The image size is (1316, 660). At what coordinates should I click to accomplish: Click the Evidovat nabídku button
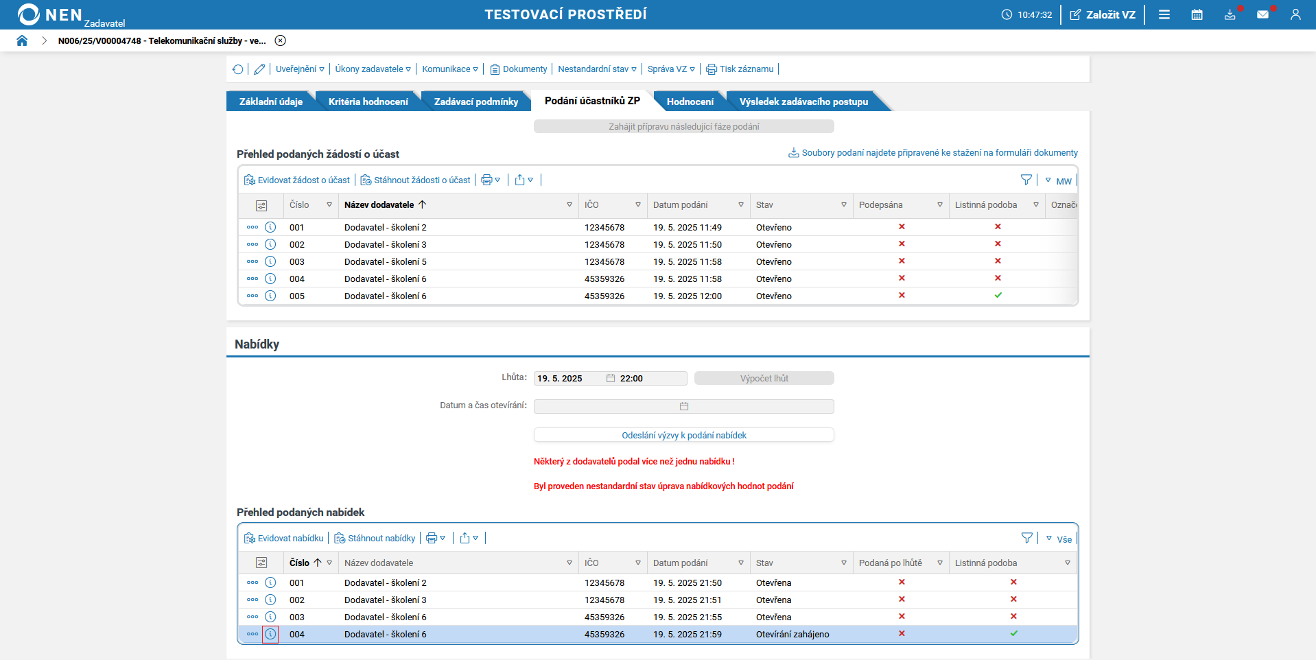click(x=284, y=539)
